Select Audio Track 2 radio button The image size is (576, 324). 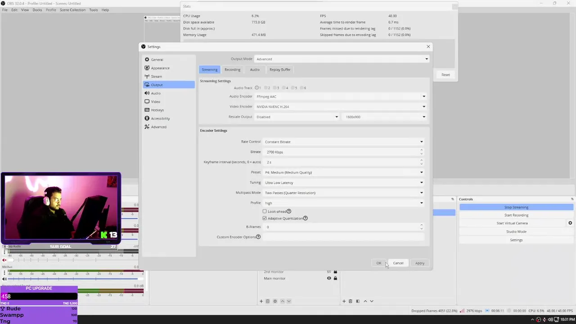tap(266, 88)
